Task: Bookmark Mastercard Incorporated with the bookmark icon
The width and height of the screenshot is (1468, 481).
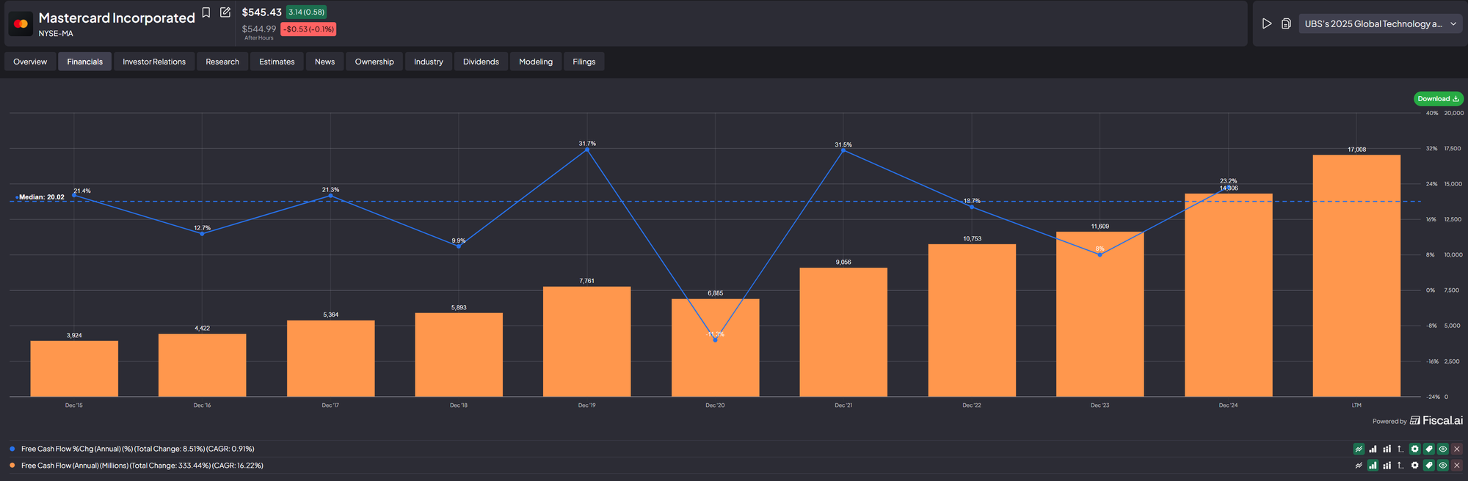Action: [x=206, y=12]
